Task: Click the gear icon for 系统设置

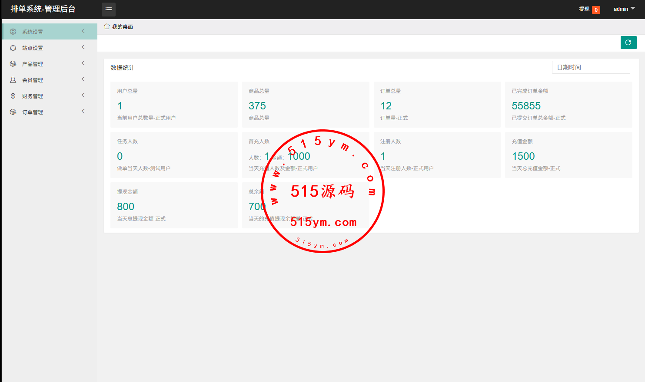Action: tap(13, 32)
